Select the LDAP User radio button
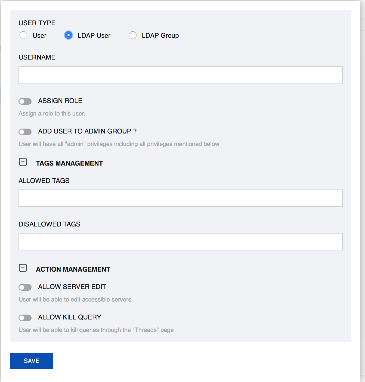Image resolution: width=365 pixels, height=382 pixels. [69, 35]
